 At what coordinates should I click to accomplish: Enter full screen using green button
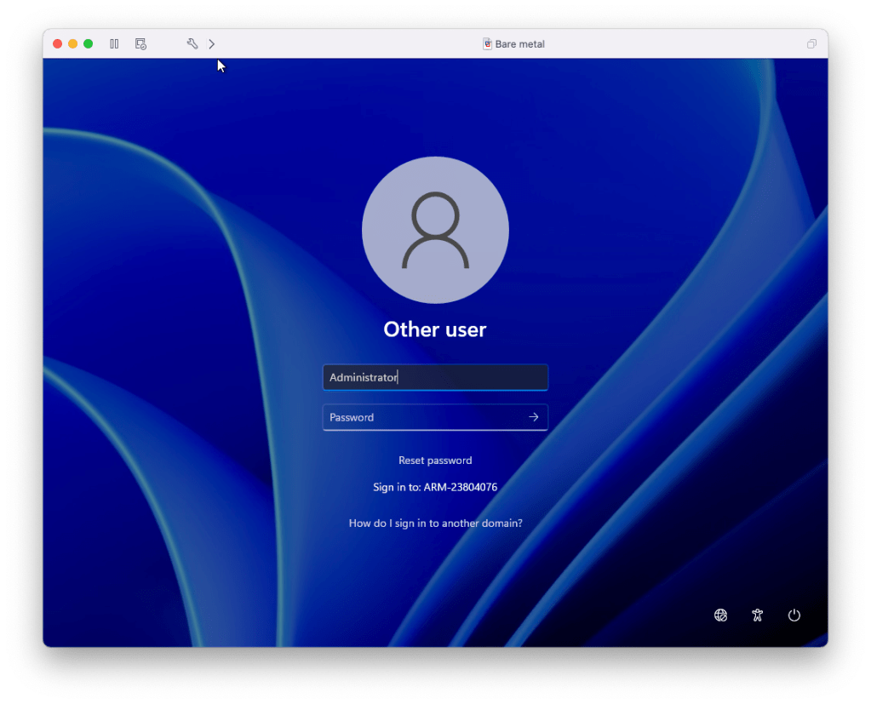tap(89, 44)
